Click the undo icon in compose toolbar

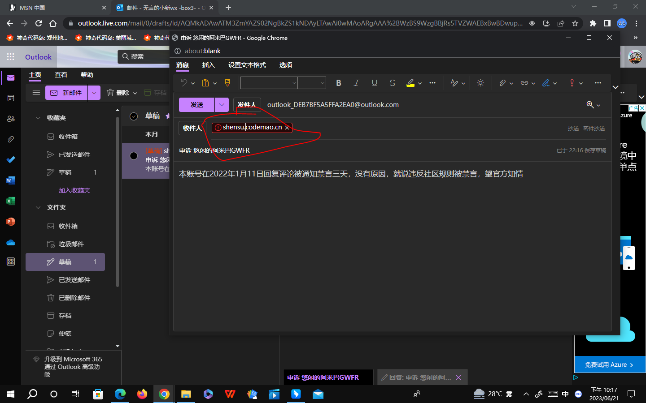184,83
